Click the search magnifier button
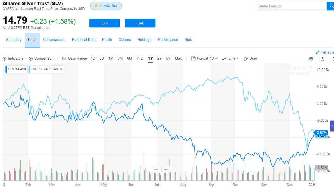334x190 pixels. coord(330,6)
